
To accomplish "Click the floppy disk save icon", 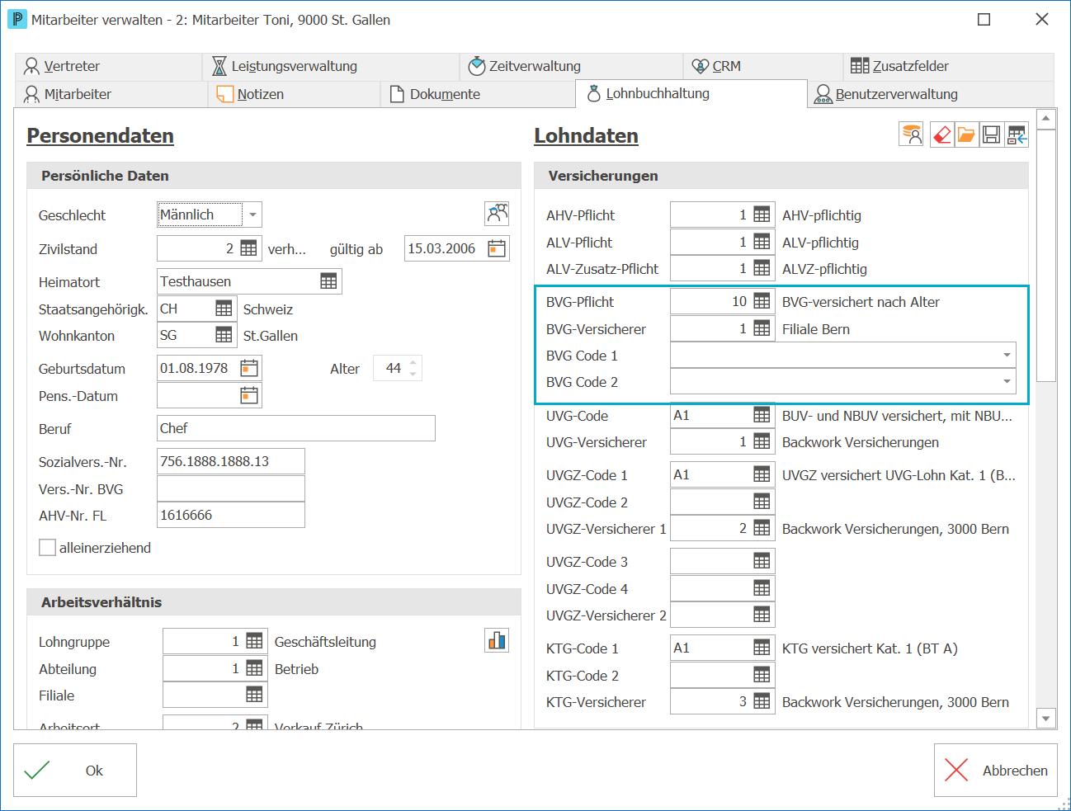I will point(991,134).
